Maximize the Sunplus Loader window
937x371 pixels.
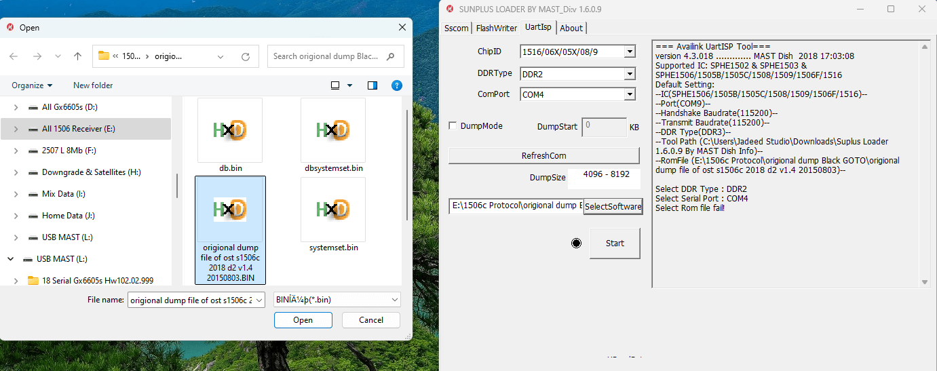point(891,9)
